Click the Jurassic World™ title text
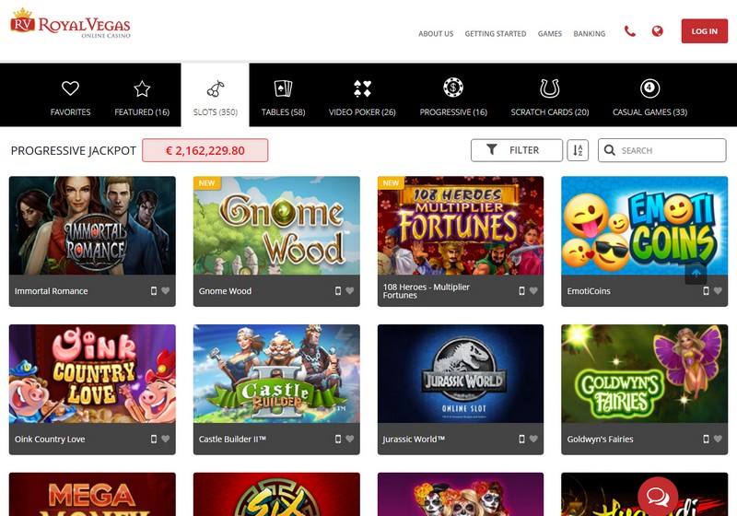This screenshot has width=737, height=516. (x=414, y=439)
